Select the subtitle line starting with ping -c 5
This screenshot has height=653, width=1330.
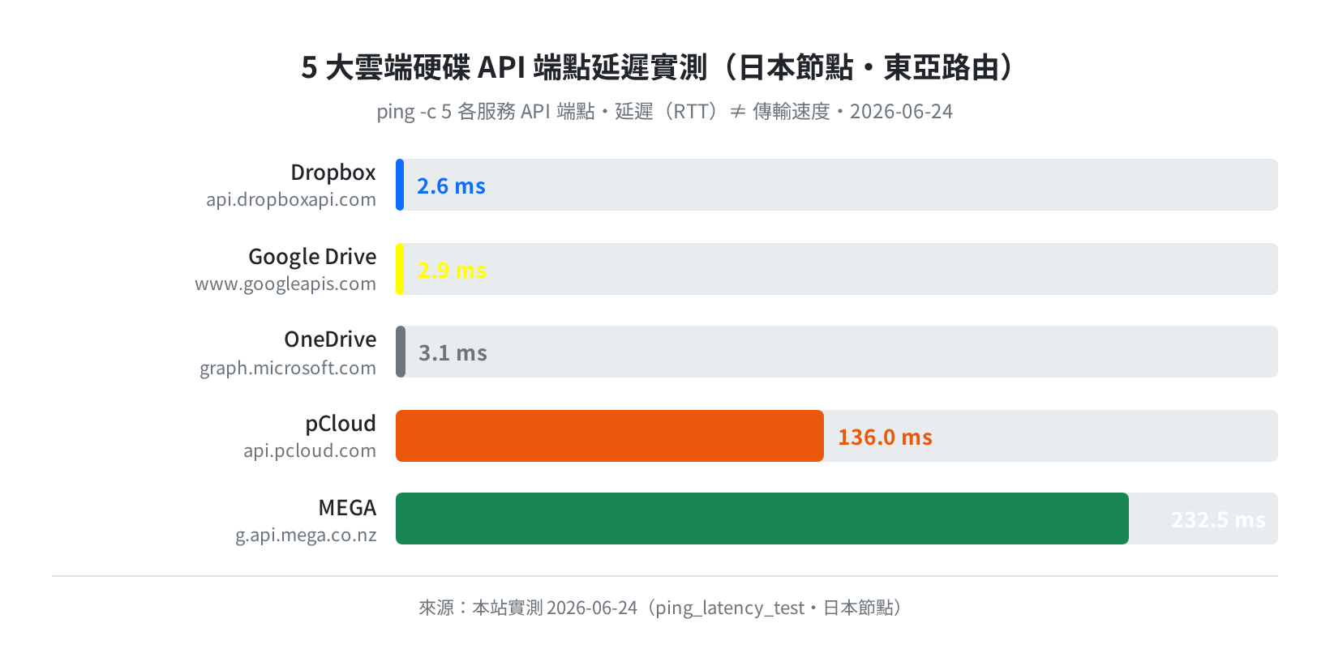coord(664,111)
